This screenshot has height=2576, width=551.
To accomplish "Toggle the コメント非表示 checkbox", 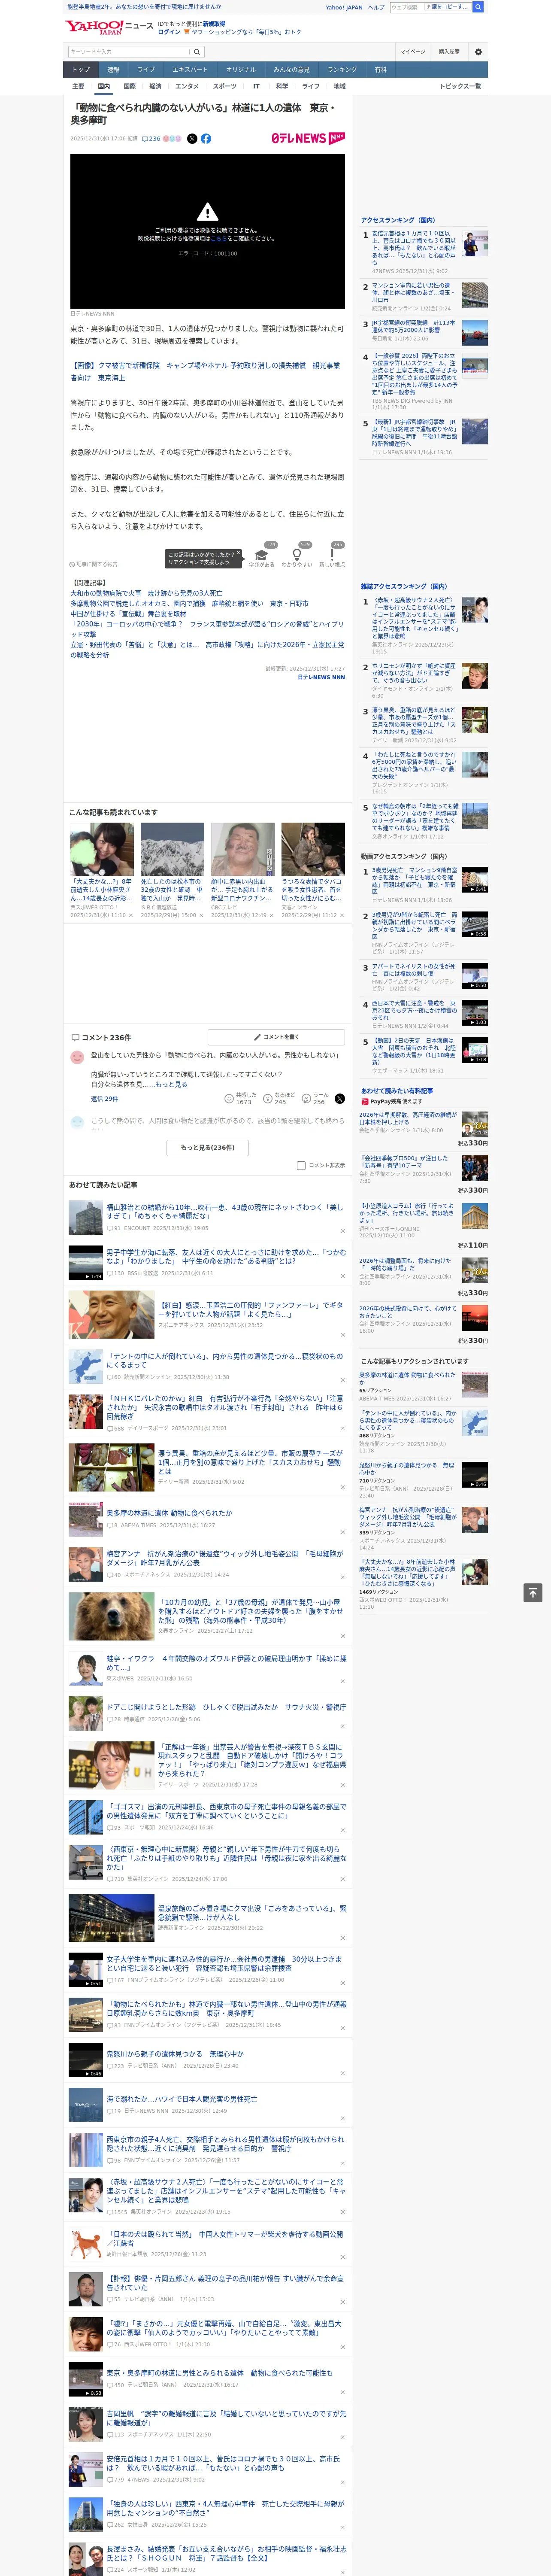I will pos(301,1165).
